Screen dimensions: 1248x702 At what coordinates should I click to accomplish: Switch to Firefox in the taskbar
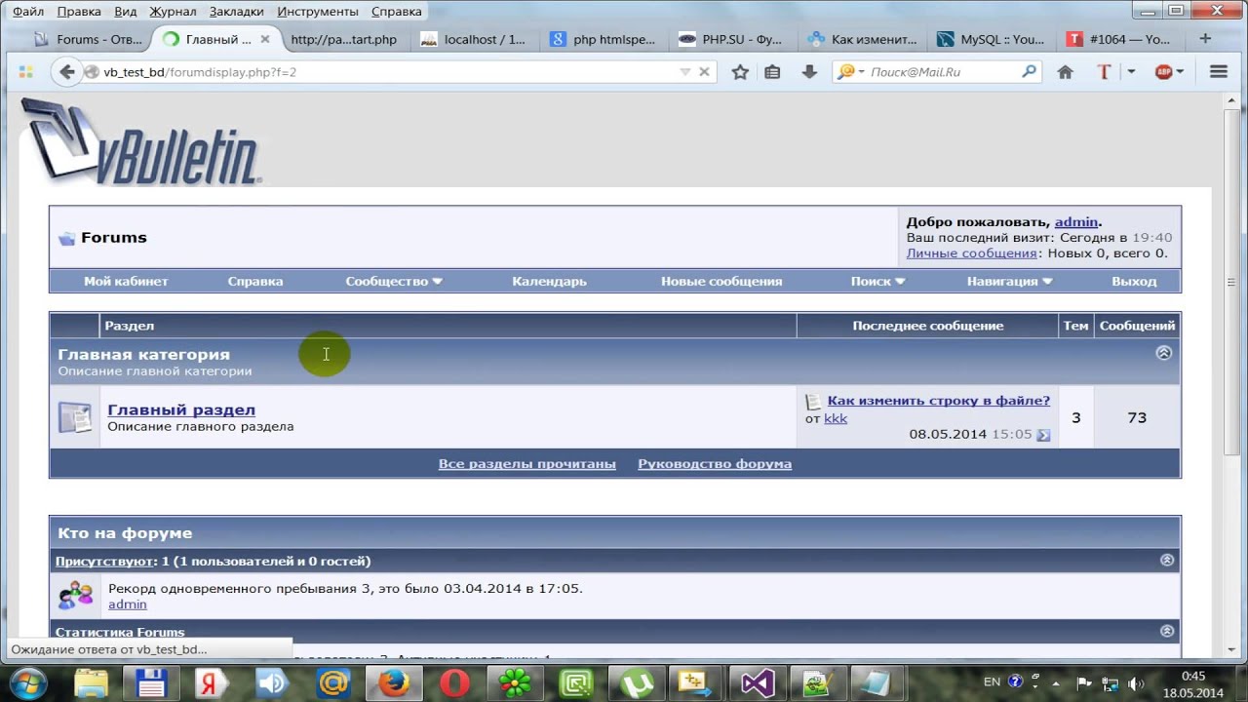tap(394, 682)
